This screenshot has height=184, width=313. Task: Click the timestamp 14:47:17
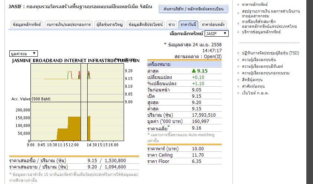point(212,51)
